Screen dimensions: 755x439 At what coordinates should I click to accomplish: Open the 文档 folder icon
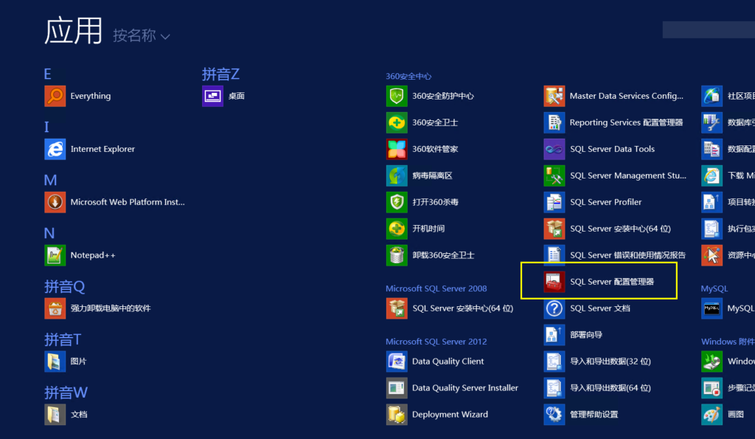click(x=55, y=414)
